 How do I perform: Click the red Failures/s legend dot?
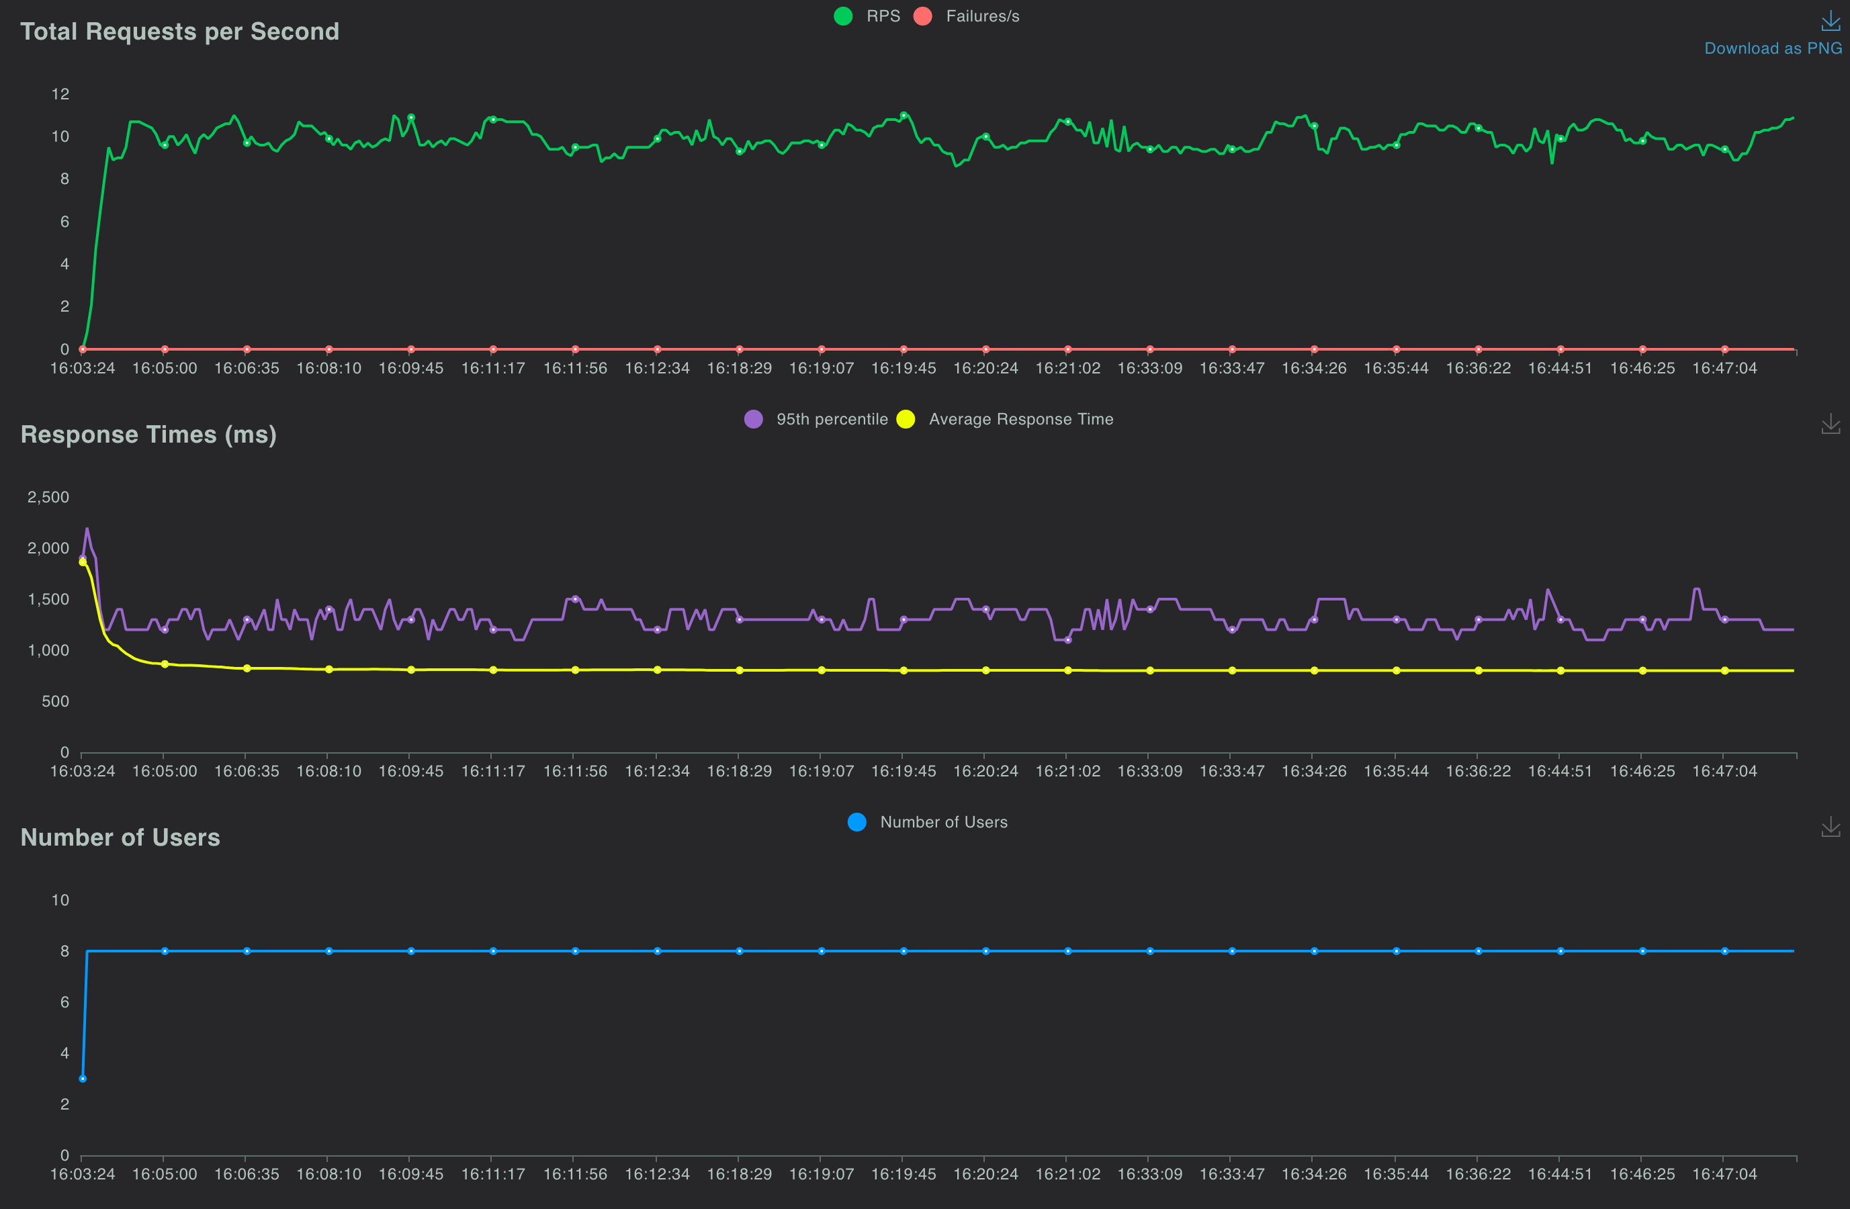[923, 16]
